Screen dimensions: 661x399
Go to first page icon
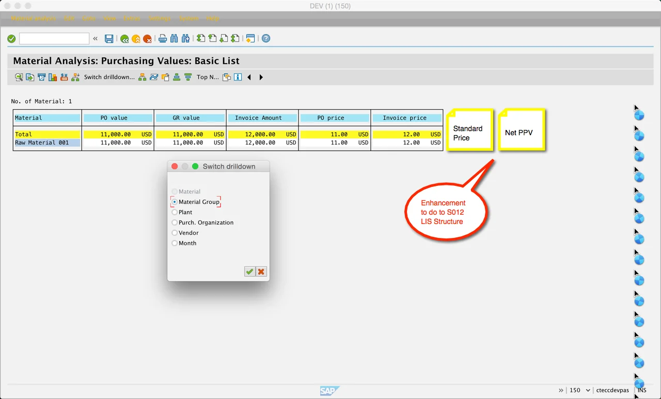pyautogui.click(x=201, y=39)
